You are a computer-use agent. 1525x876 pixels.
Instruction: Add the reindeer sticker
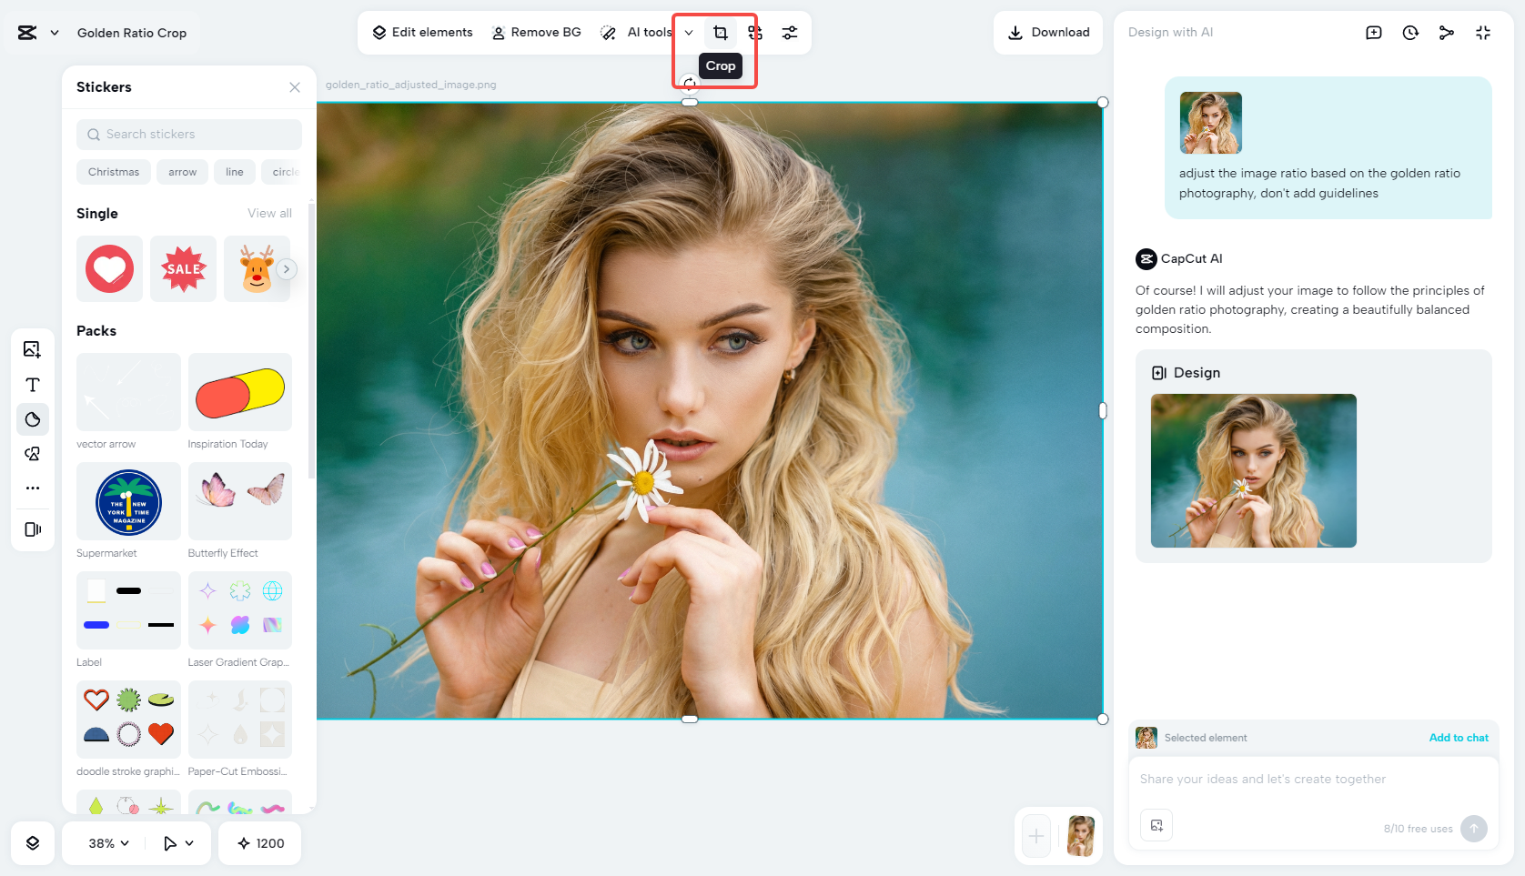tap(257, 269)
